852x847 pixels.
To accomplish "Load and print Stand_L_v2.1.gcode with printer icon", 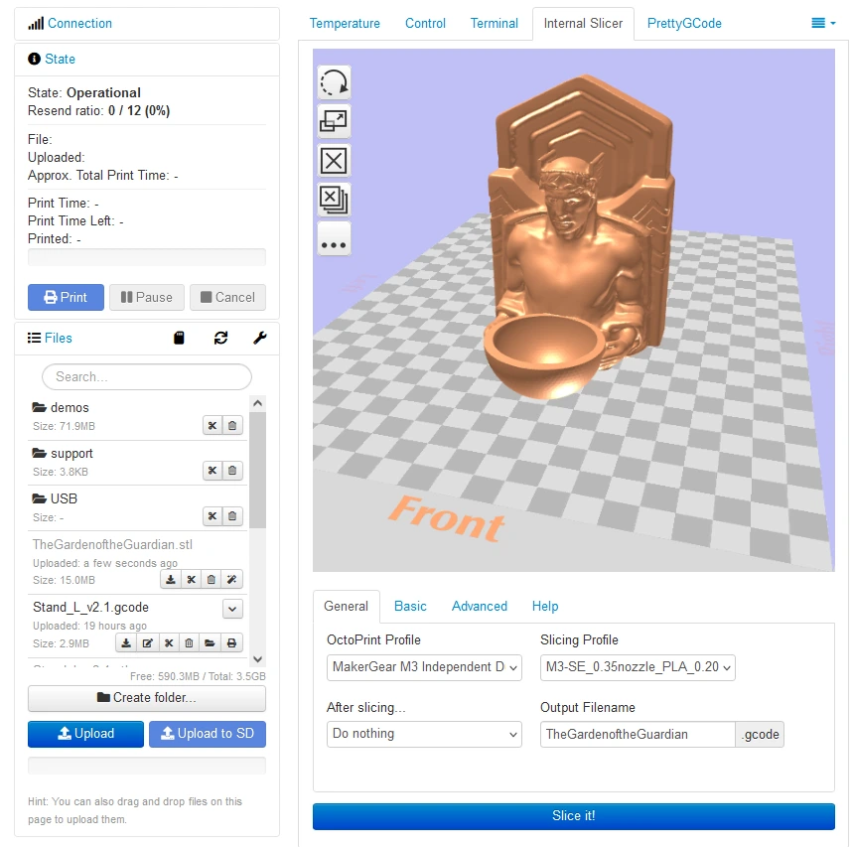I will coord(231,643).
